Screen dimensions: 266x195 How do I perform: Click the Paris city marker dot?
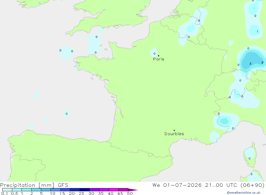(x=159, y=56)
